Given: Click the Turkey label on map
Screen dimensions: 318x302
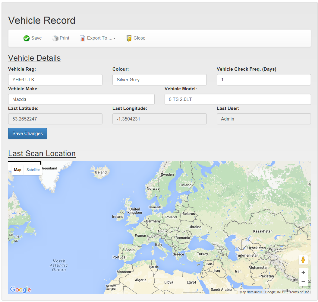Looking at the screenshot, I should (x=202, y=254).
